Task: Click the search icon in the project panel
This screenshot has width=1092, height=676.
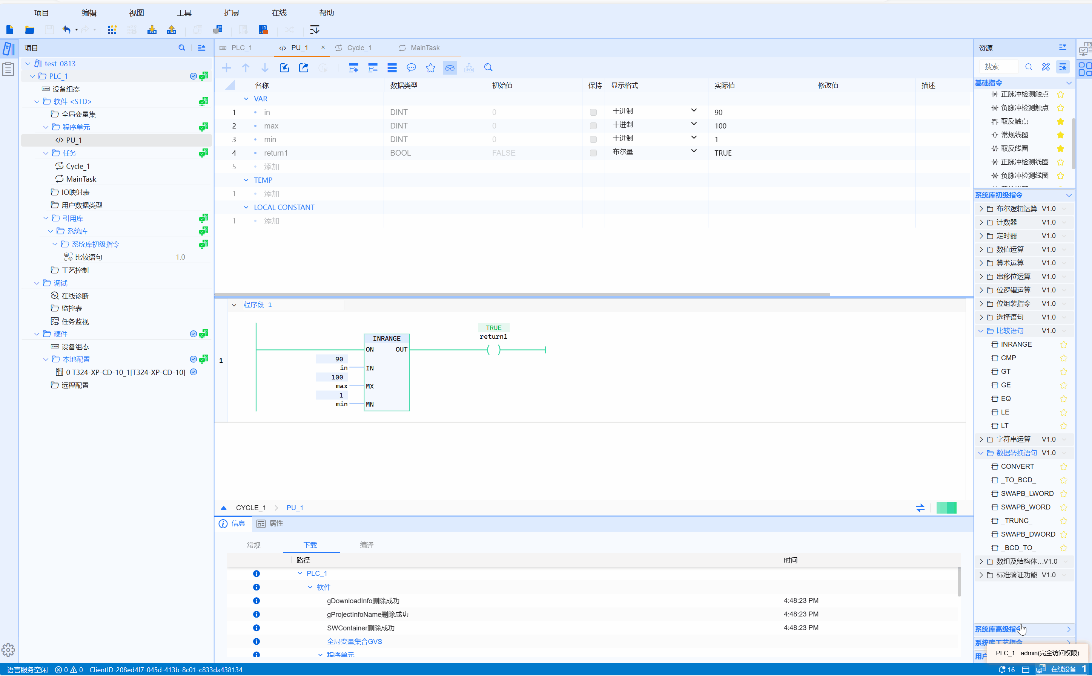Action: click(182, 48)
